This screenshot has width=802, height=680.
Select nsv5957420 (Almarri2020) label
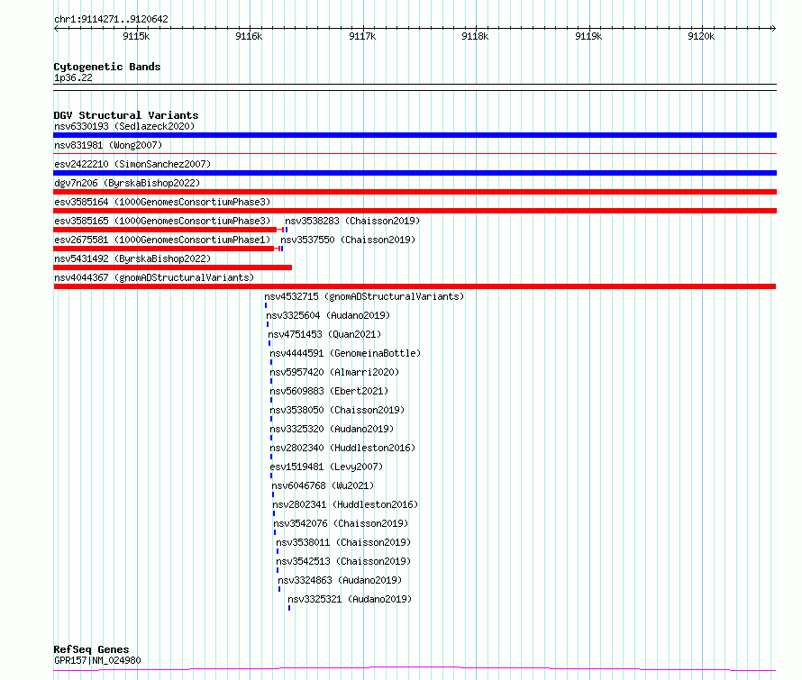tap(334, 372)
